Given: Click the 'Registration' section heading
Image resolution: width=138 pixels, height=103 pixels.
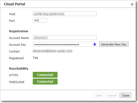Looking at the screenshot, I should point(19,31).
